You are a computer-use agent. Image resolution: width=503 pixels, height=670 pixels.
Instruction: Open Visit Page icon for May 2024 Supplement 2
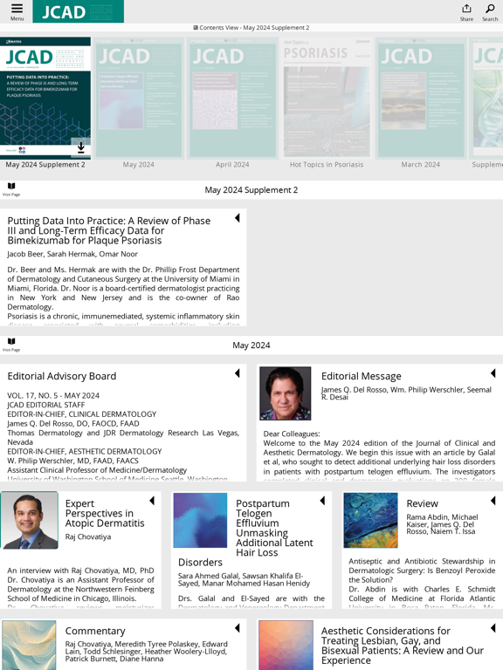(x=11, y=188)
